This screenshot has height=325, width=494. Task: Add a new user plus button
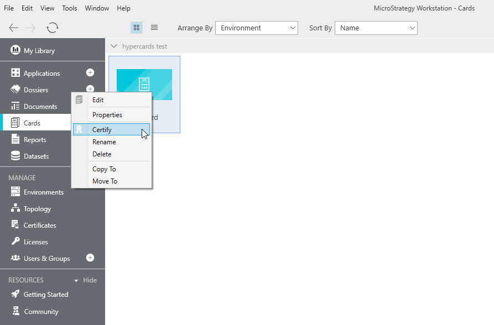click(90, 258)
